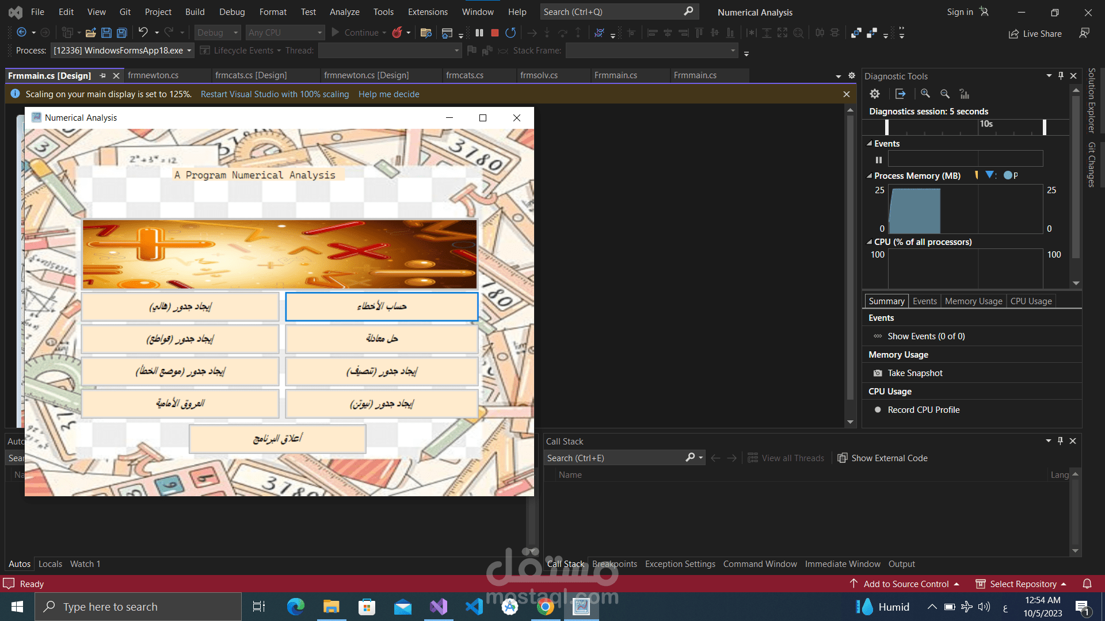Viewport: 1105px width, 621px height.
Task: Click the Live Share button
Action: (x=1035, y=34)
